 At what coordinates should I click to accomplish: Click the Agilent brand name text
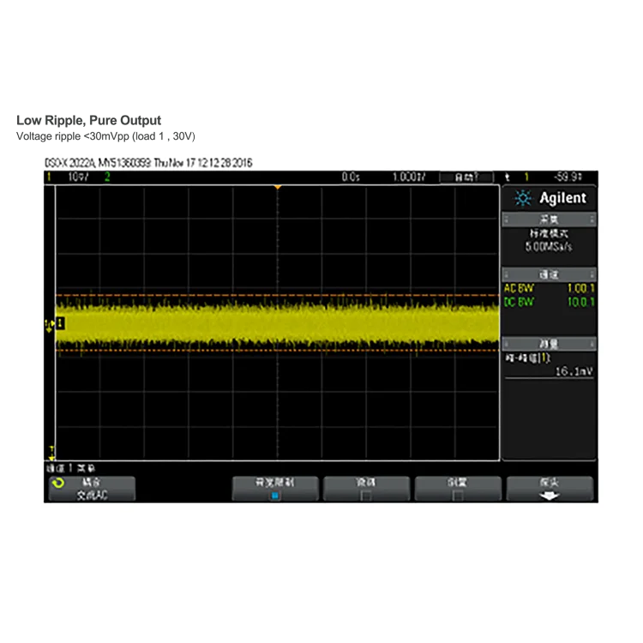coord(562,198)
